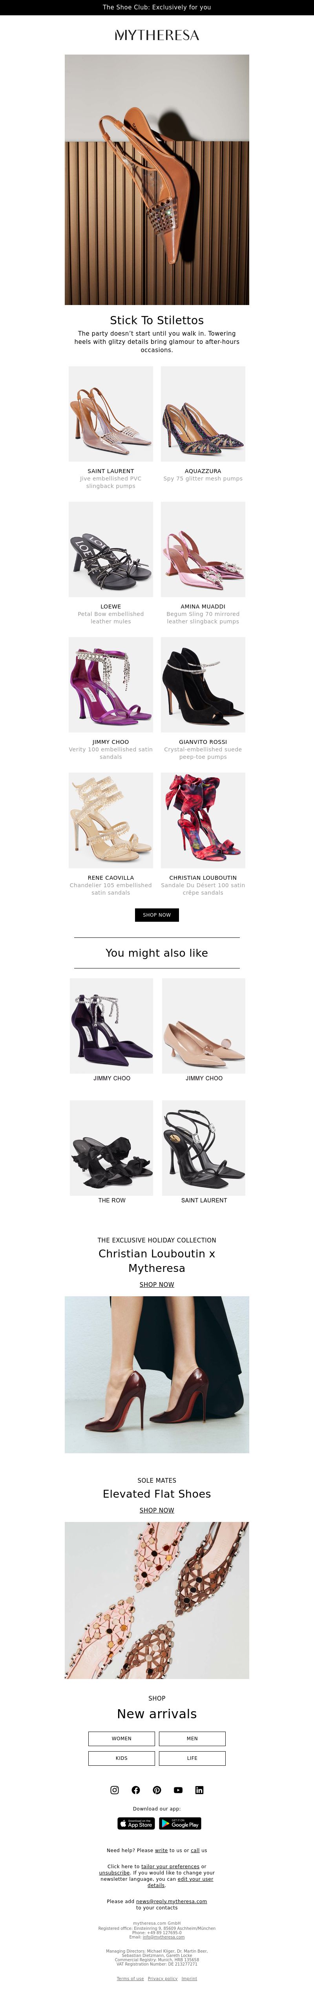Tap the App Store download badge
Image resolution: width=314 pixels, height=2006 pixels.
pos(136,1824)
